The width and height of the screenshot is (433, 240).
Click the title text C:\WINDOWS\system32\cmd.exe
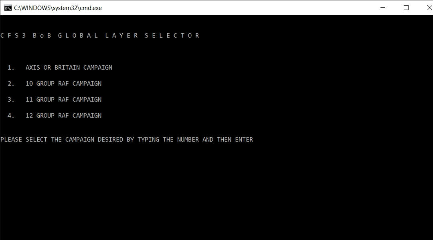(x=58, y=8)
